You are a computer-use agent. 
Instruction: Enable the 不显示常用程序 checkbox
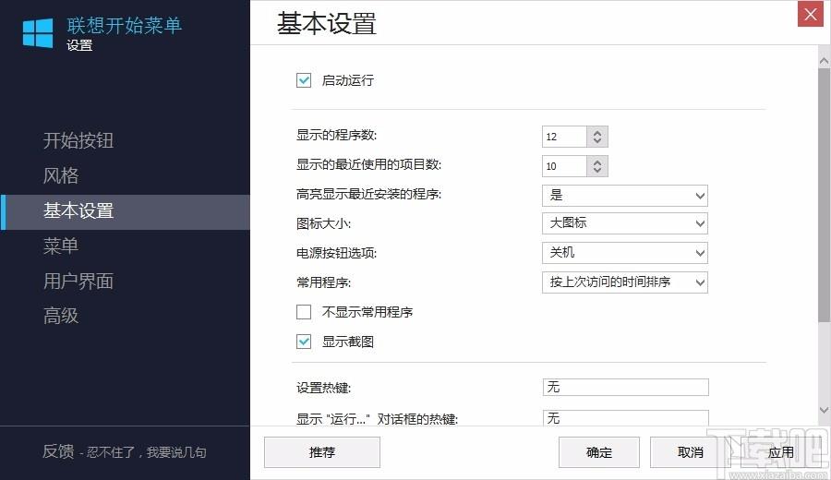coord(304,312)
